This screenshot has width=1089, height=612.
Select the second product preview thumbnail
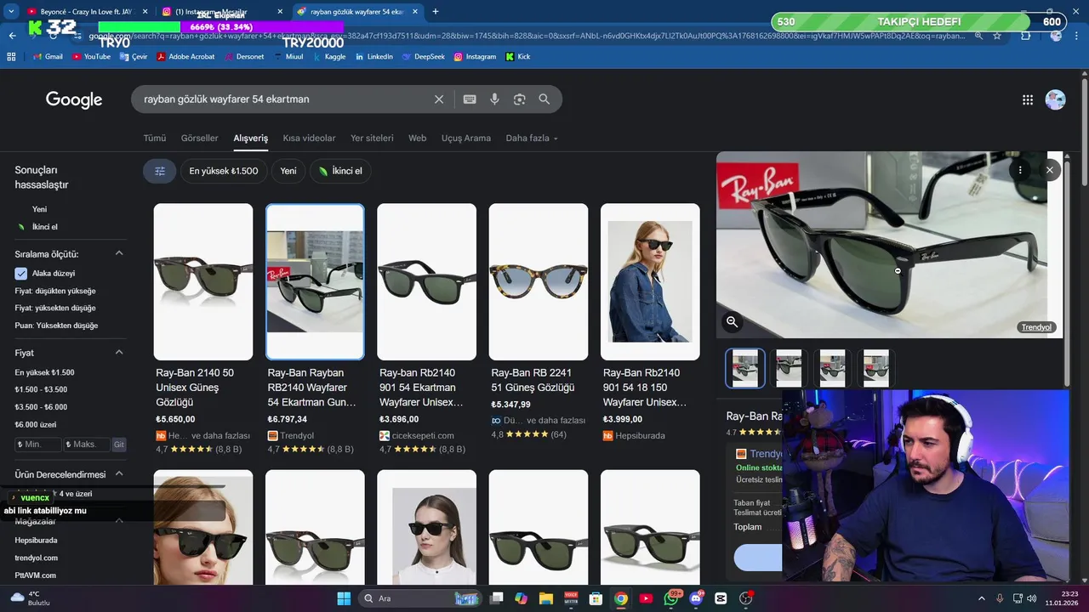789,368
